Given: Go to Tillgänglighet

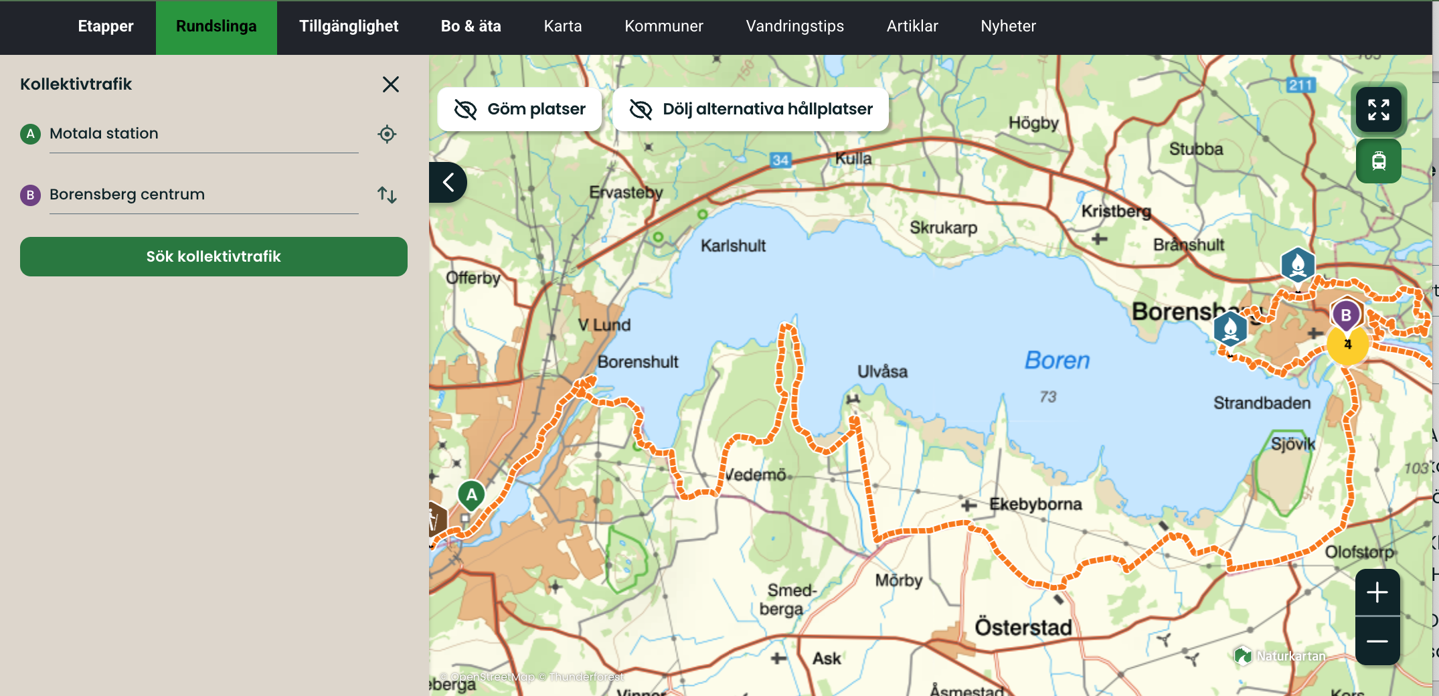Looking at the screenshot, I should pyautogui.click(x=349, y=26).
